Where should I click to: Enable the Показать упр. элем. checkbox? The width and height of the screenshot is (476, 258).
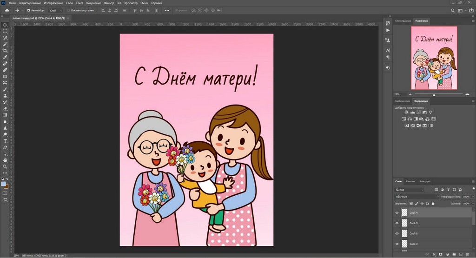coord(68,10)
